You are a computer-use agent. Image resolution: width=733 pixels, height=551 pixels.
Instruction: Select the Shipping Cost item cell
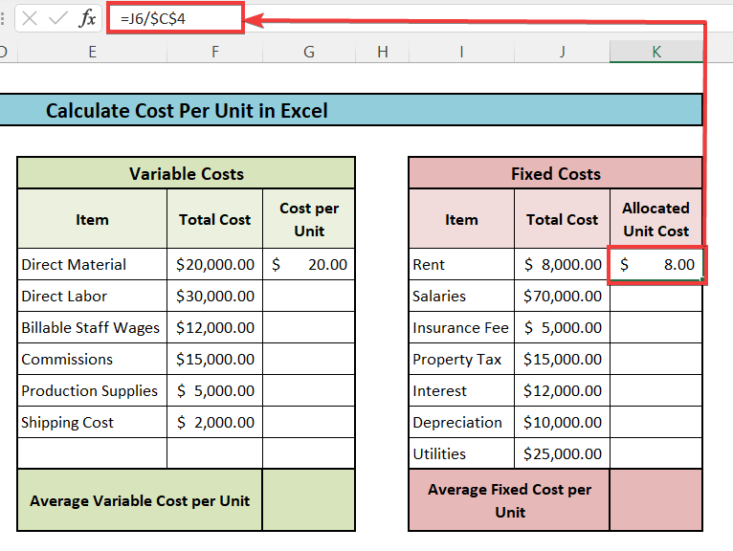pyautogui.click(x=92, y=423)
